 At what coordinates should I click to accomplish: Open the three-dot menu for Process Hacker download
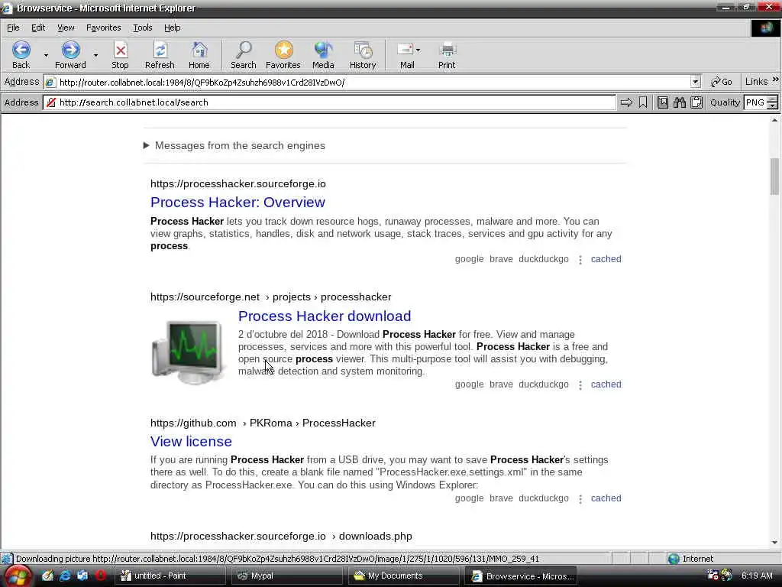click(x=580, y=385)
